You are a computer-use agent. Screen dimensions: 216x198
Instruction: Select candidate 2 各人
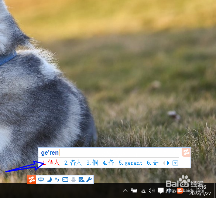coord(73,163)
